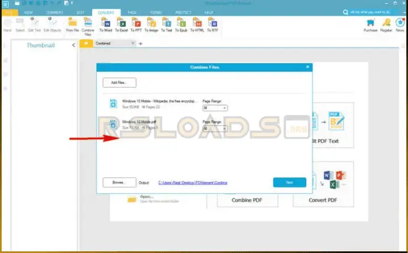408x253 pixels.
Task: Convert the document To Text
Action: (166, 25)
